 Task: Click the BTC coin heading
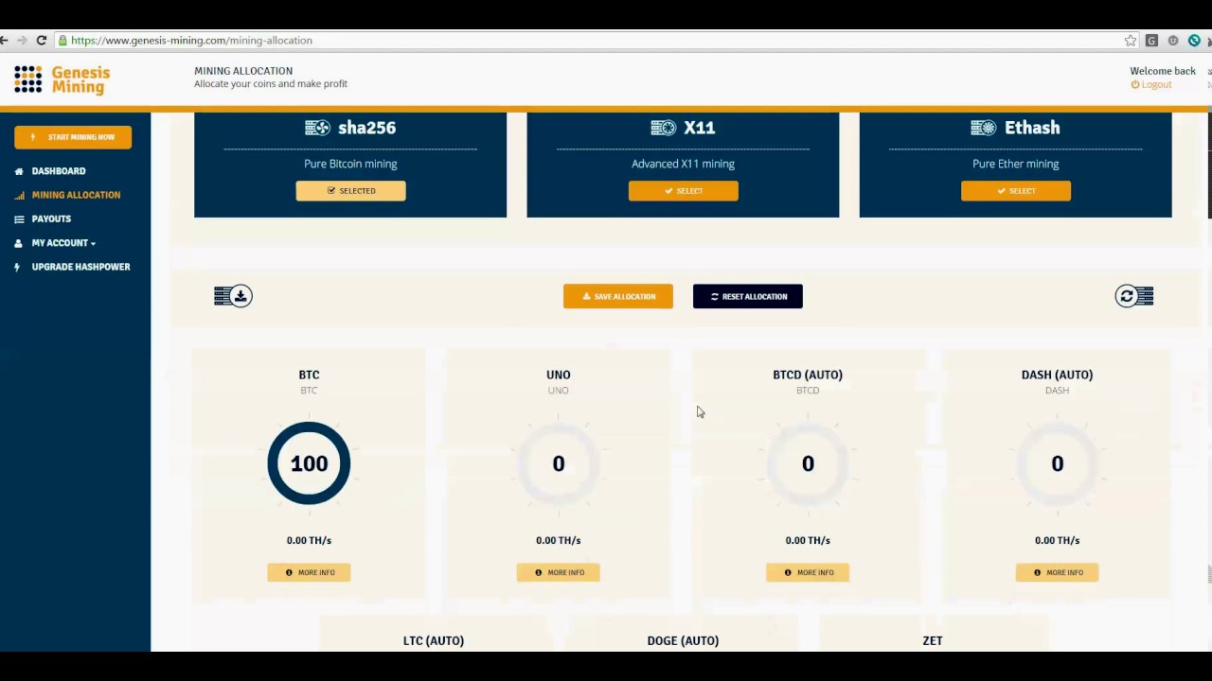309,375
